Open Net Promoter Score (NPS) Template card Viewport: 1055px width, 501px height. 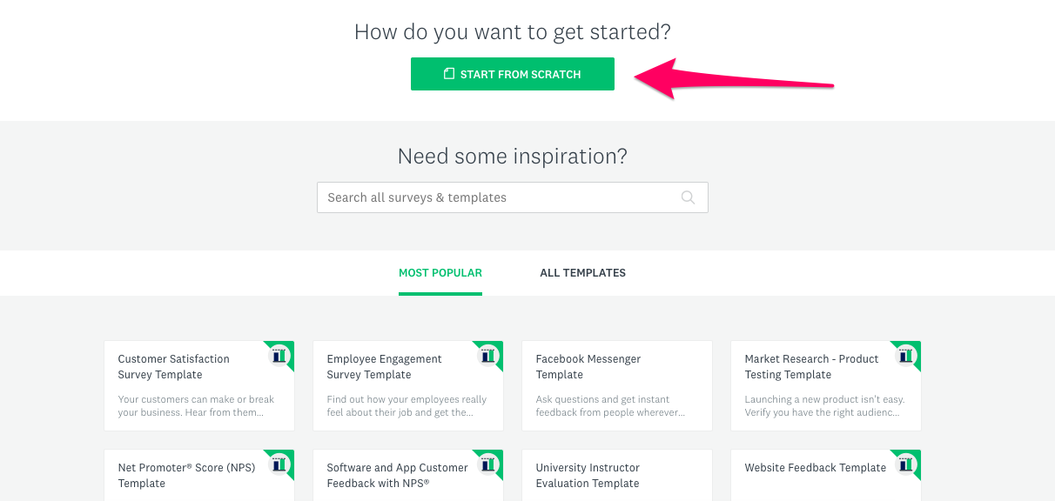[199, 475]
